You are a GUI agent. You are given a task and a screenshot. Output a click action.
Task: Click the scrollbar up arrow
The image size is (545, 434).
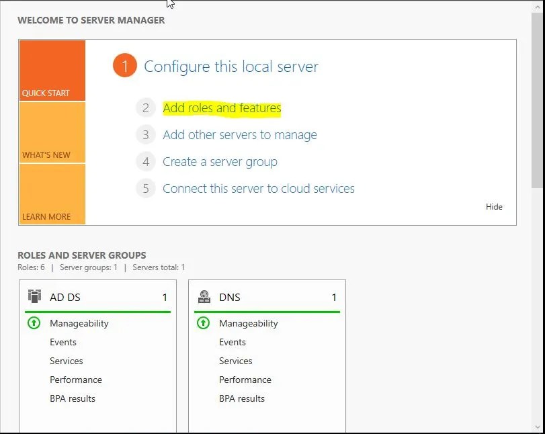(538, 6)
